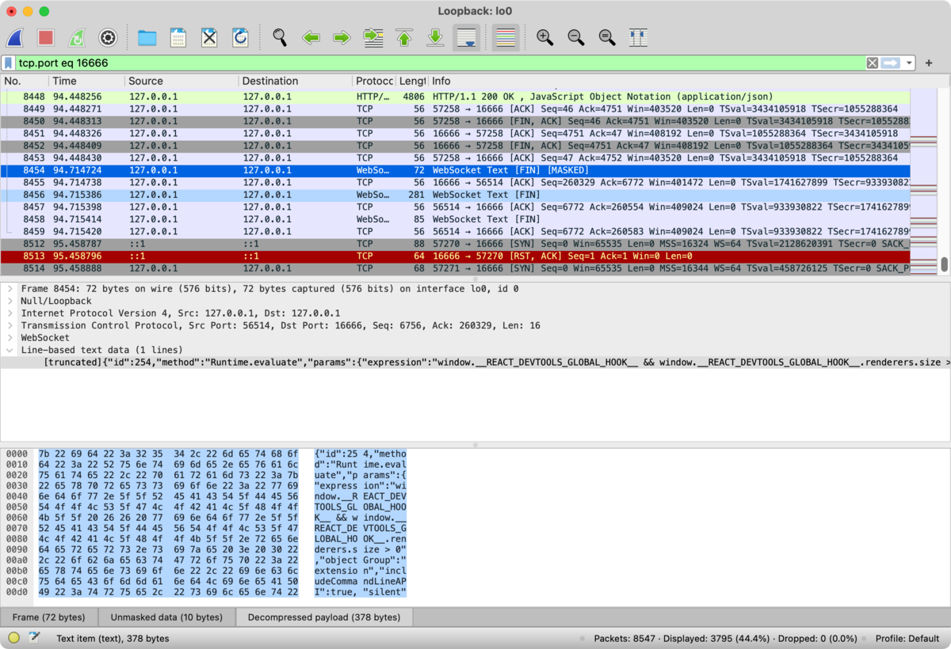Expand the Null/Loopback tree node
This screenshot has height=649, width=951.
coord(10,302)
